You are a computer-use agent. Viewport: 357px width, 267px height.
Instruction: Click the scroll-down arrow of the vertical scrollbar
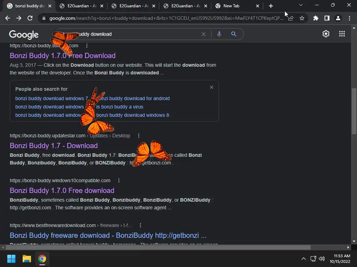coord(354,241)
